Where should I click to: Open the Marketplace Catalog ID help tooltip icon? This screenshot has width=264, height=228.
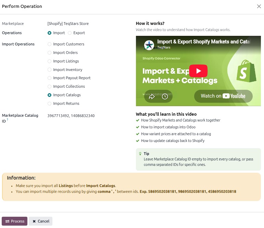(8, 119)
